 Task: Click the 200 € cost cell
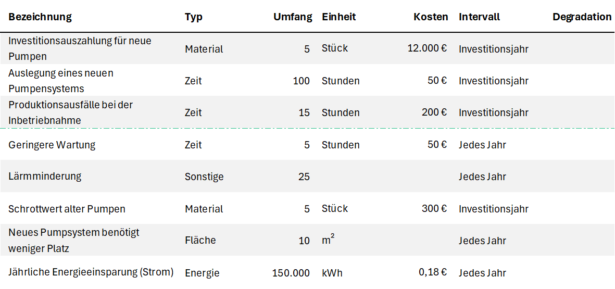coord(434,112)
